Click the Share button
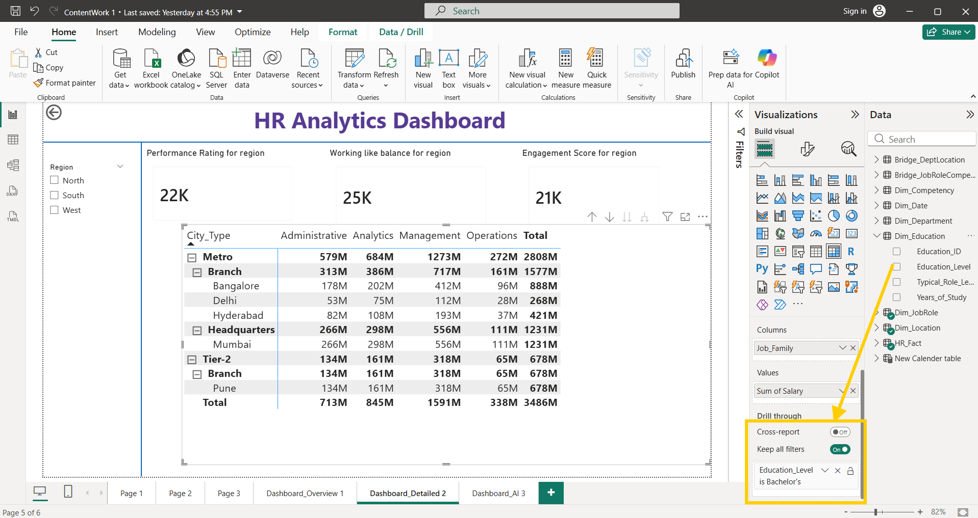The image size is (978, 518). 948,32
